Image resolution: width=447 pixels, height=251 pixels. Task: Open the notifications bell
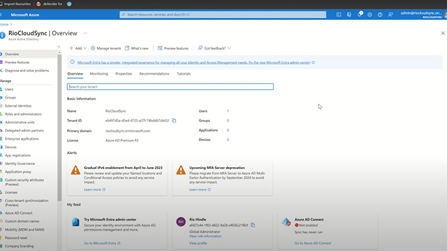pos(361,14)
